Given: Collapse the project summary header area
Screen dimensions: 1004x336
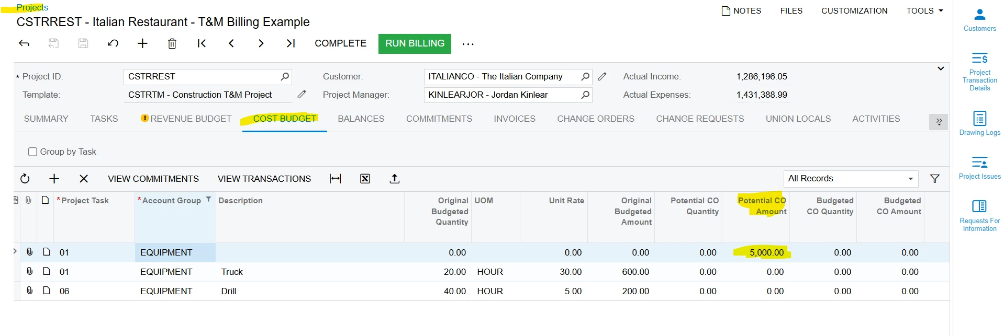Looking at the screenshot, I should click(x=940, y=68).
